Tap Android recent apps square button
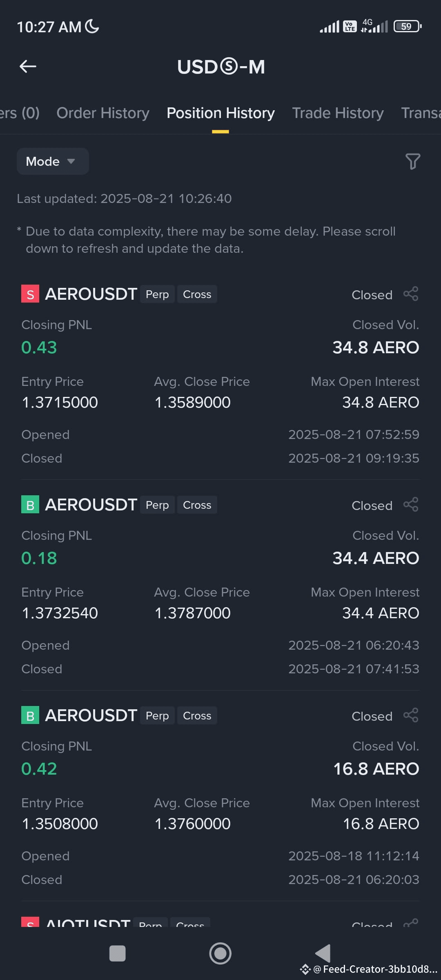Image resolution: width=441 pixels, height=980 pixels. 118,953
